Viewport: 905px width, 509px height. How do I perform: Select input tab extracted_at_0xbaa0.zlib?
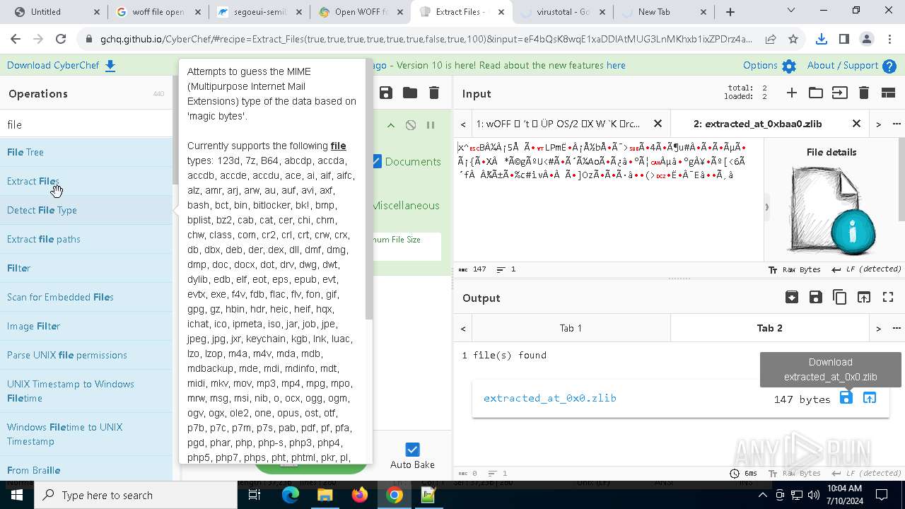coord(758,124)
